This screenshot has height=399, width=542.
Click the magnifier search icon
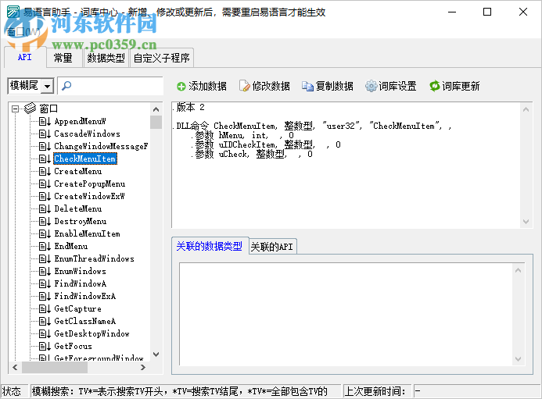66,85
